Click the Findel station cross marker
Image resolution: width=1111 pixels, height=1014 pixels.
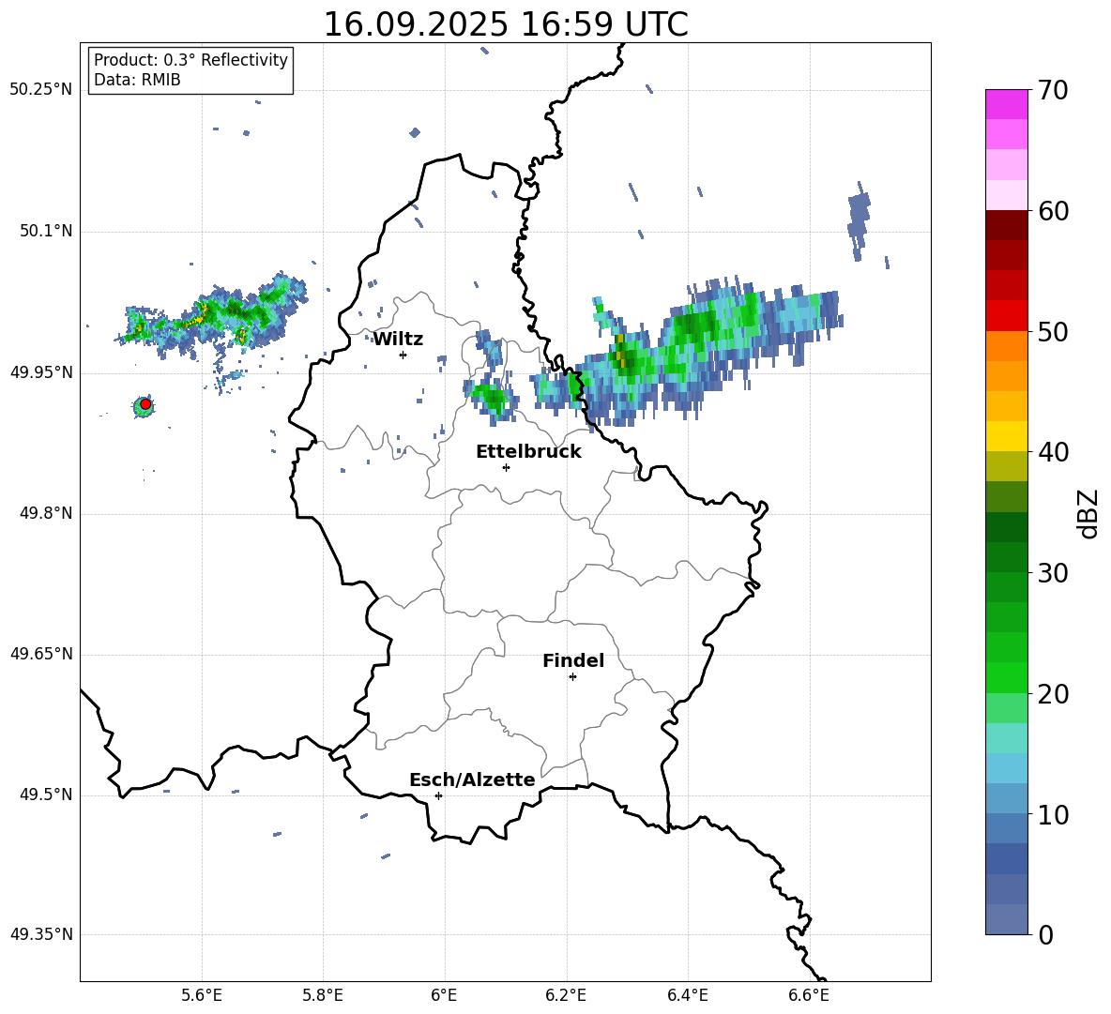click(x=572, y=677)
